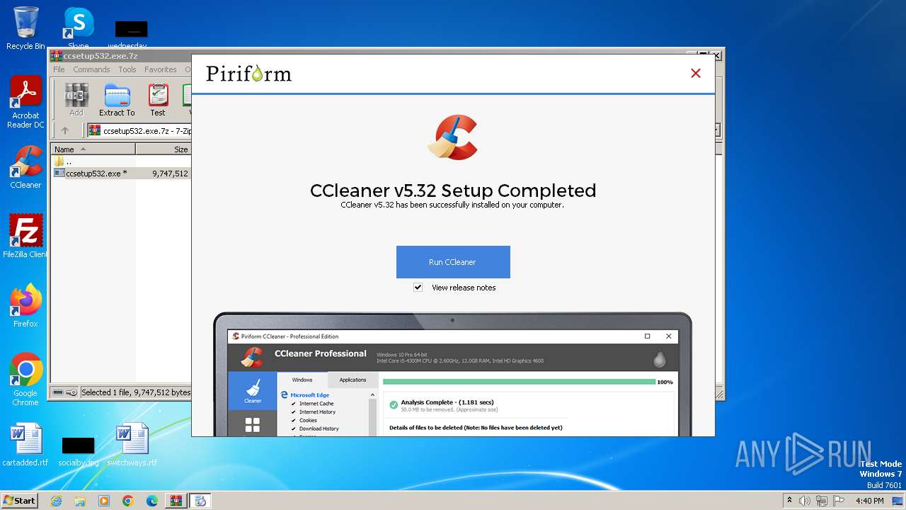The image size is (906, 510).
Task: Select the cartadded.rtf desktop file
Action: click(25, 445)
